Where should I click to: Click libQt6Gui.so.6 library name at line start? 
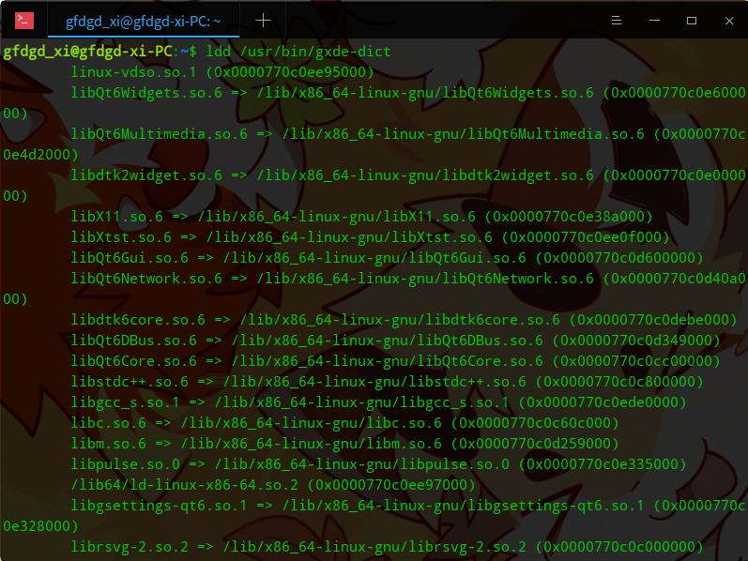pyautogui.click(x=130, y=258)
